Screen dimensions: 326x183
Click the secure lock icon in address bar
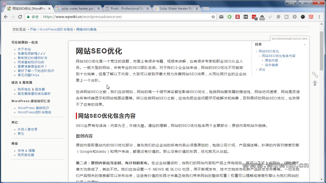pos(29,17)
